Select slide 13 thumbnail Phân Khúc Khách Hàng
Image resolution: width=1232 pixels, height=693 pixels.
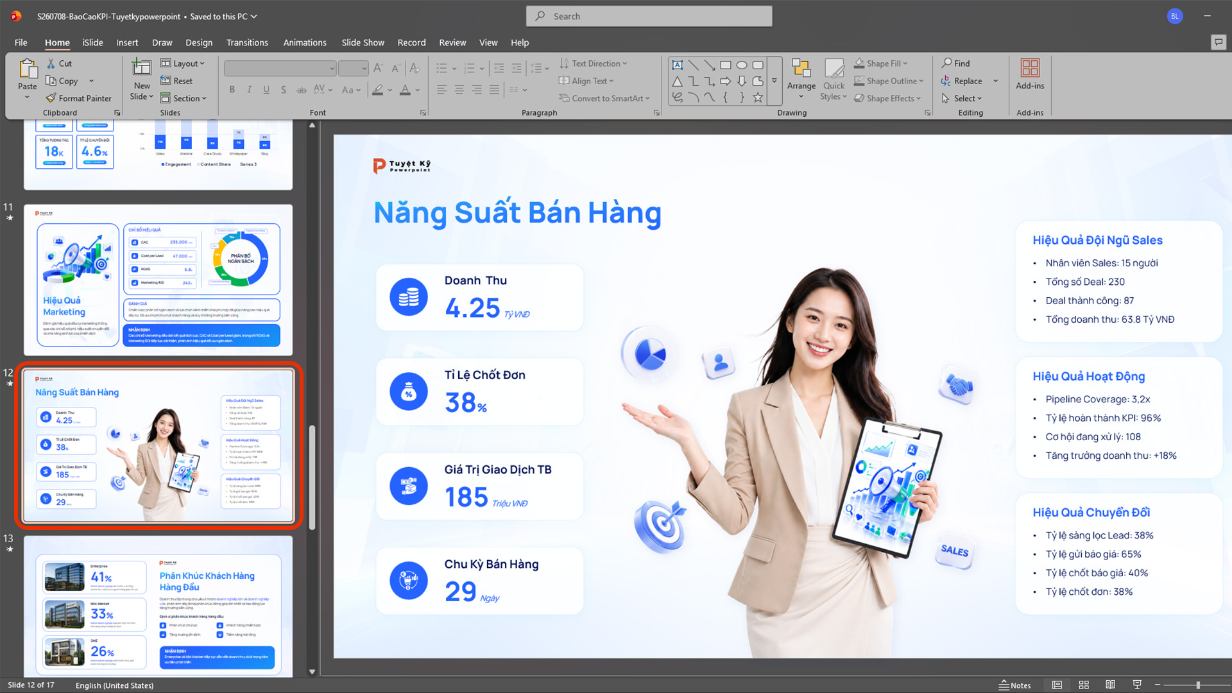point(158,606)
